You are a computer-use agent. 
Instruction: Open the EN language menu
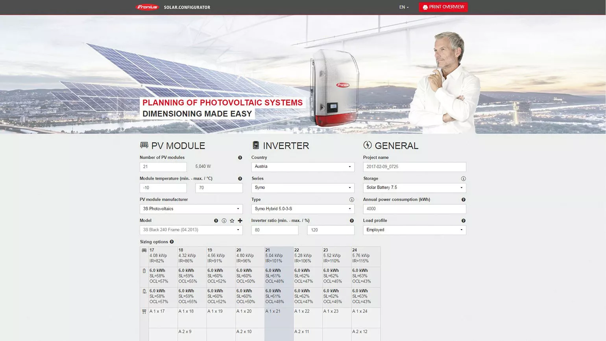pos(404,7)
